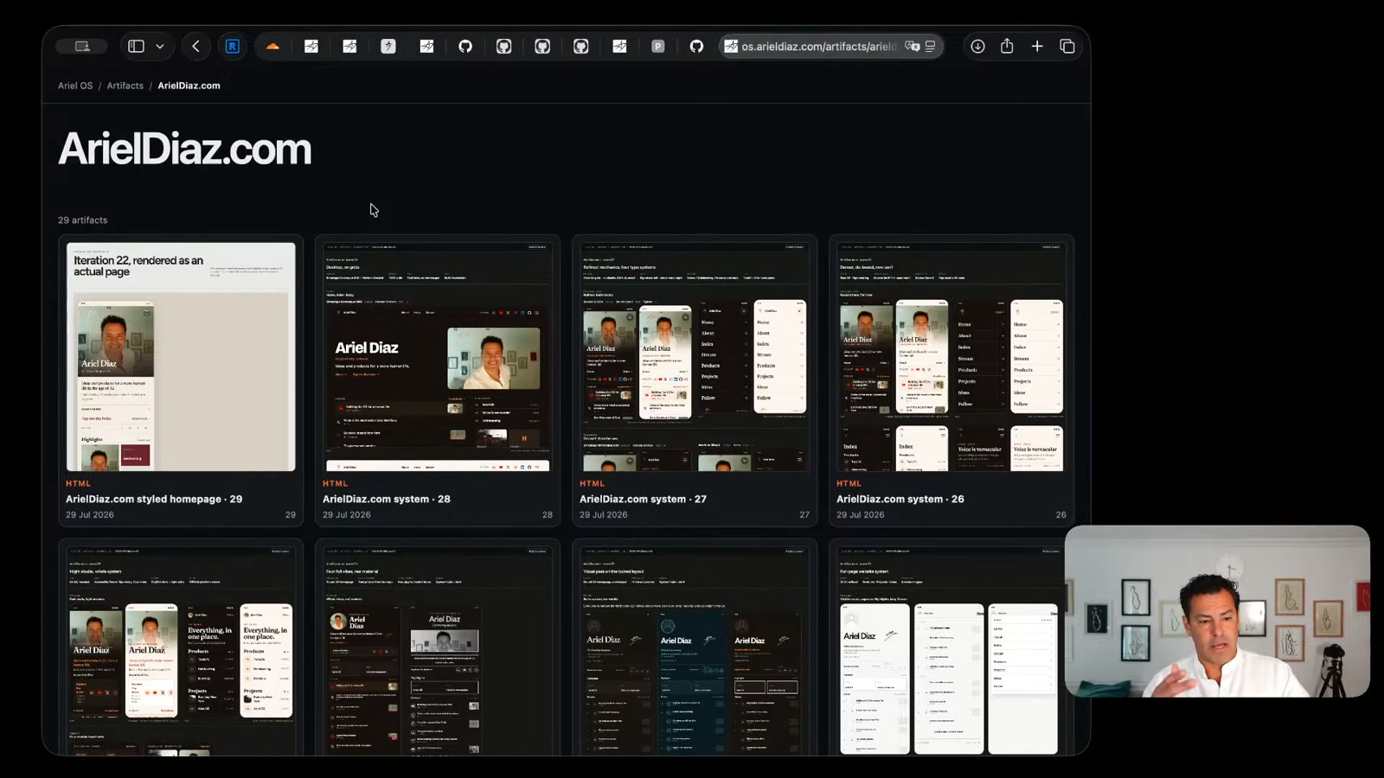Click HTML label on styled homepage card
The height and width of the screenshot is (778, 1384).
pos(78,483)
